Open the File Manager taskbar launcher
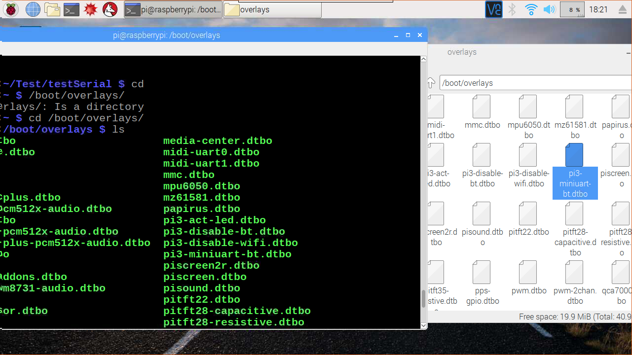The height and width of the screenshot is (355, 632). (x=52, y=9)
